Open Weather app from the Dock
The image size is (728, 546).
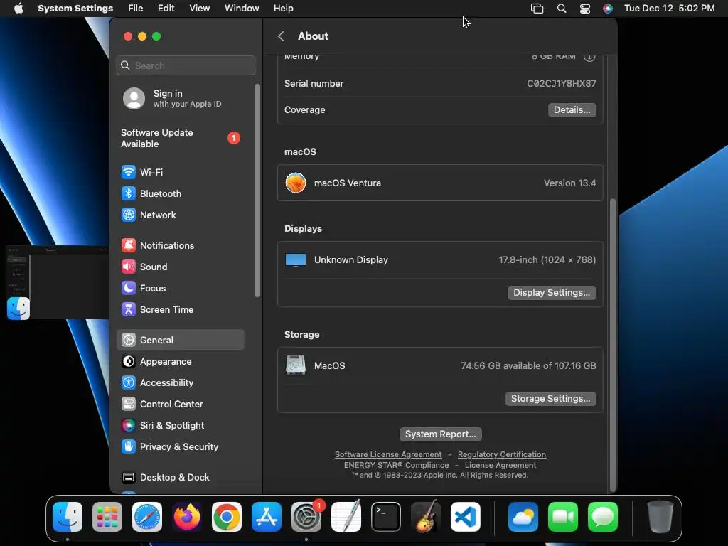(x=523, y=517)
